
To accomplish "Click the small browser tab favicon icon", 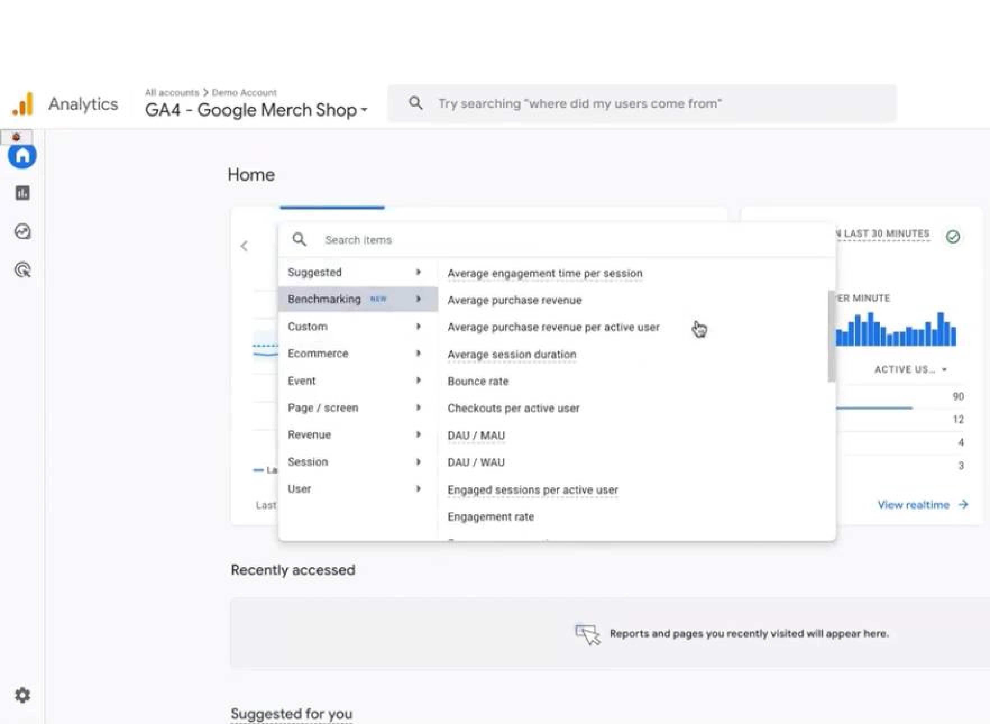I will [16, 137].
